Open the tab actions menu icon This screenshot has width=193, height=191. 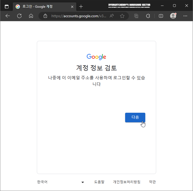(7, 7)
